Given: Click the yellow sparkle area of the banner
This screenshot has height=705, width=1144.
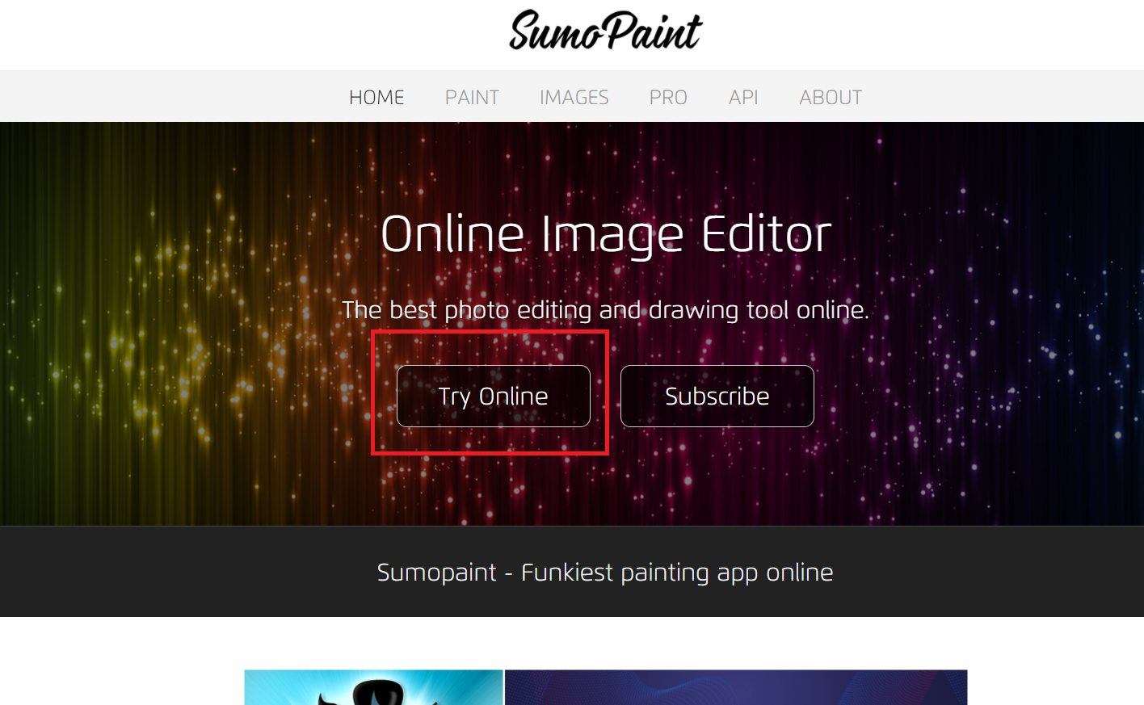Looking at the screenshot, I should [162, 339].
